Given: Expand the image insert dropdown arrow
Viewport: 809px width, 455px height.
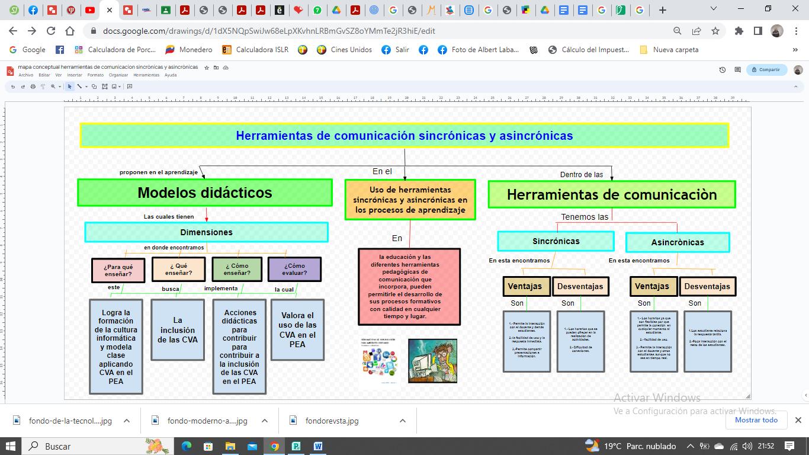Looking at the screenshot, I should pyautogui.click(x=120, y=87).
